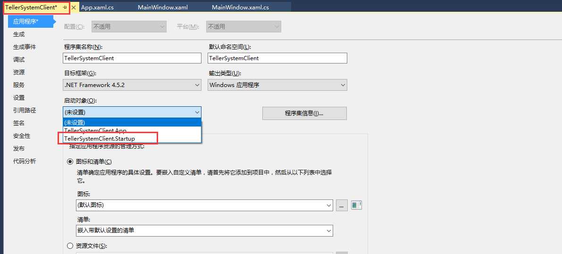The image size is (562, 254).
Task: Open the MainWindow.xaml.cs tab
Action: point(241,7)
